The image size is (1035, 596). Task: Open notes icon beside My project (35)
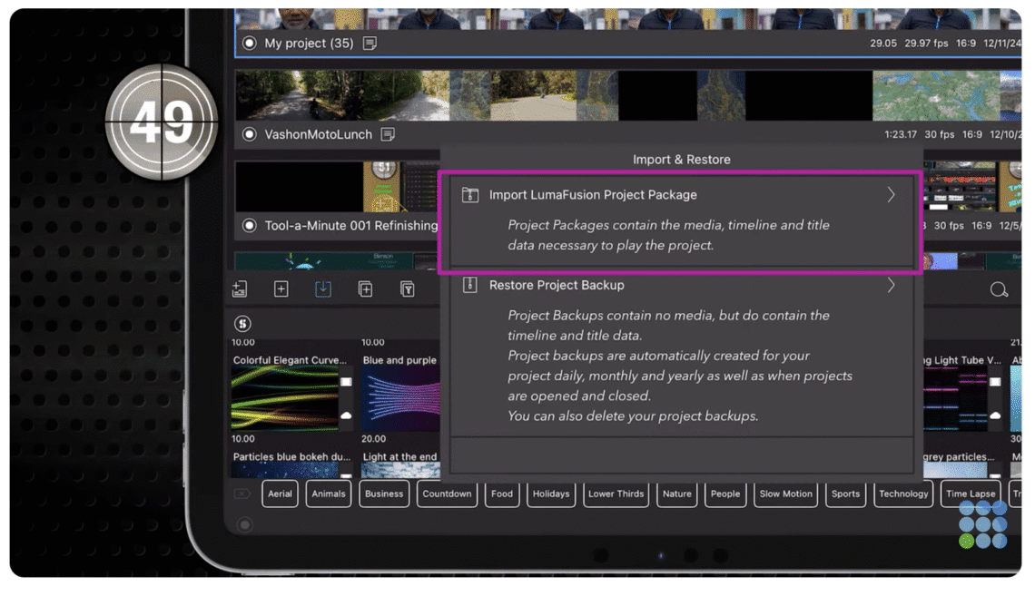pyautogui.click(x=370, y=44)
